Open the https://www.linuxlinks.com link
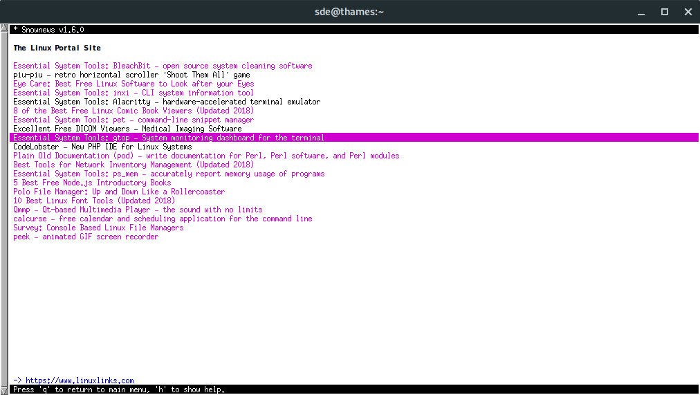Viewport: 700px width, 395px height. [x=80, y=380]
